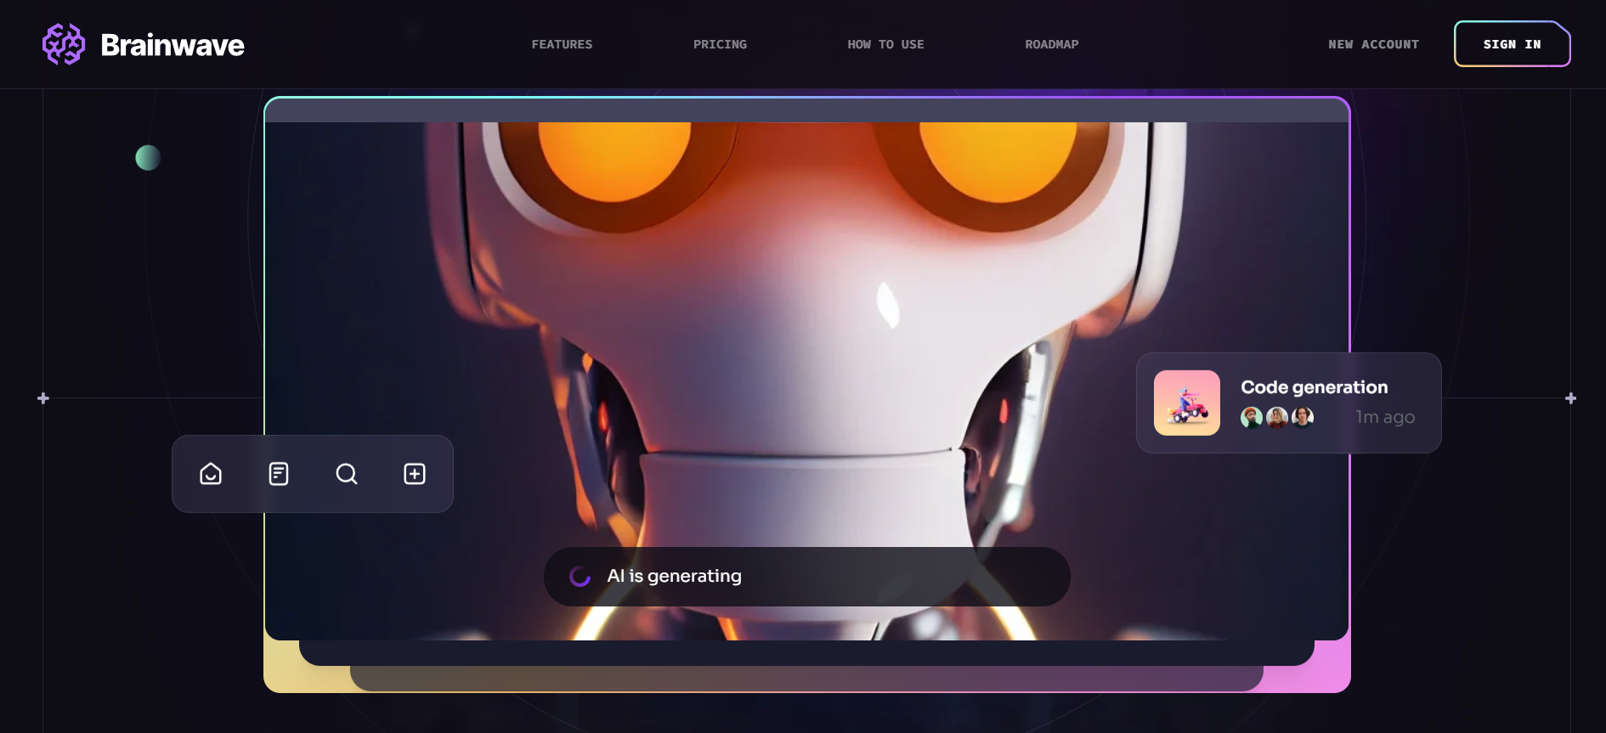Open the Features menu item
Viewport: 1606px width, 733px height.
[x=562, y=44]
